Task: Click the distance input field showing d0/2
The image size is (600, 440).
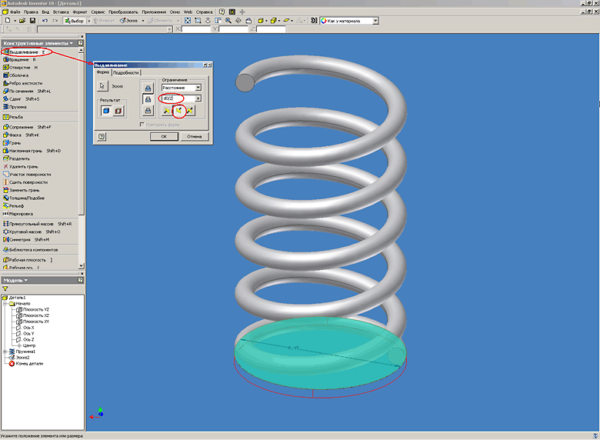Action: 178,98
